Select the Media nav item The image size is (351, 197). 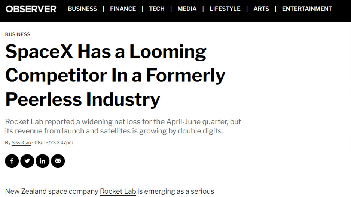(187, 9)
